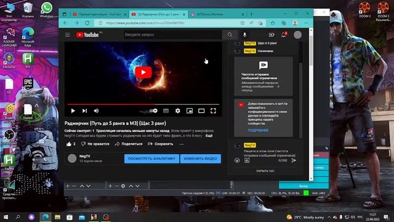
Task: Select the active 'Радмирчик' browser tab
Action: pyautogui.click(x=158, y=14)
